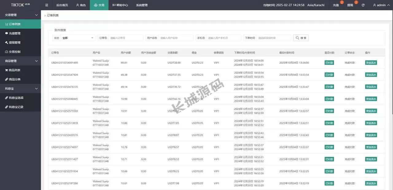The width and height of the screenshot is (393, 190).
Task: Click 资金流水 for order UB2412310252311427
Action: [371, 159]
